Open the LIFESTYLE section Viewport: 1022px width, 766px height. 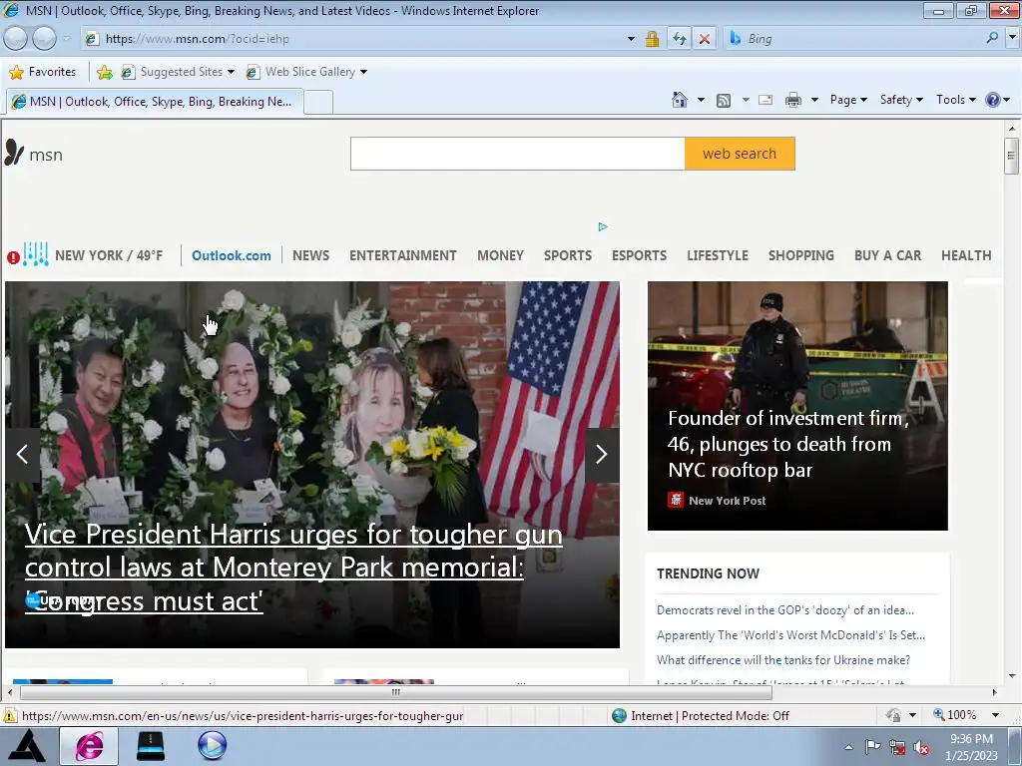[x=718, y=255]
